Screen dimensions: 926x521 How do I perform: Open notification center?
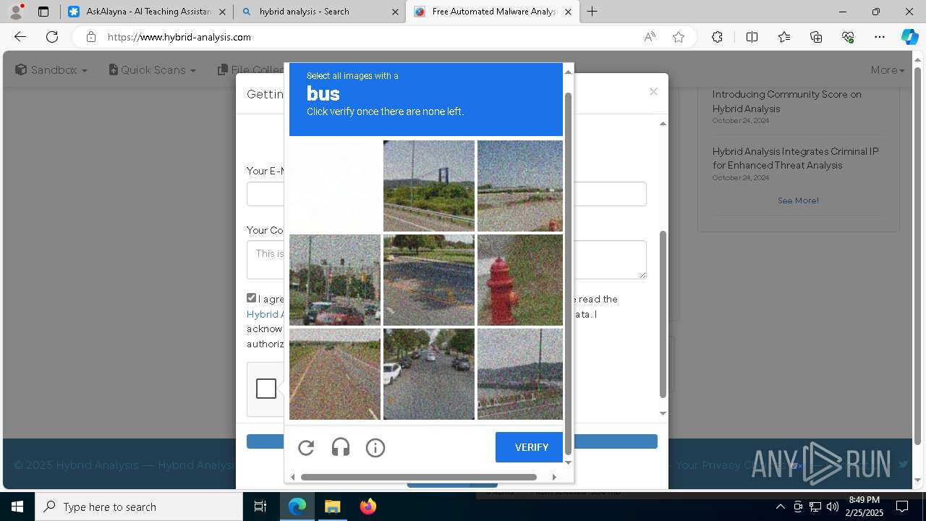pos(902,507)
